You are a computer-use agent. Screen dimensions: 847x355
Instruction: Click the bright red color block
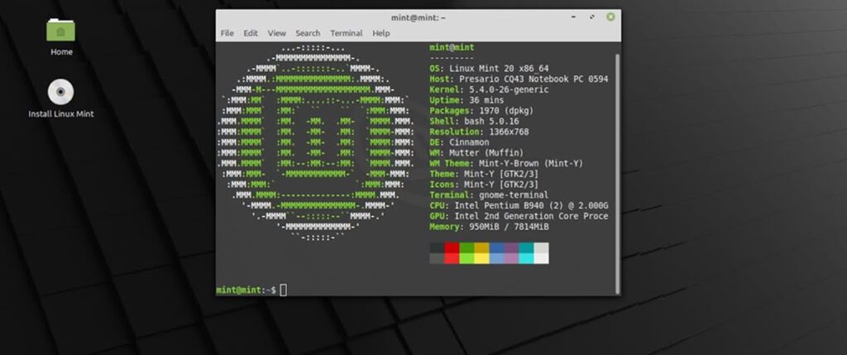coord(452,258)
